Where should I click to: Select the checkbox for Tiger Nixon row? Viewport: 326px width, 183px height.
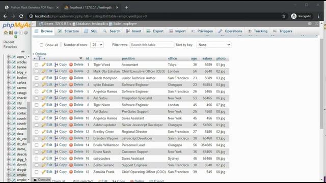[x=37, y=105]
